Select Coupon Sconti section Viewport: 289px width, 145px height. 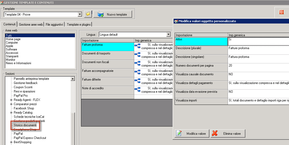tap(23, 87)
